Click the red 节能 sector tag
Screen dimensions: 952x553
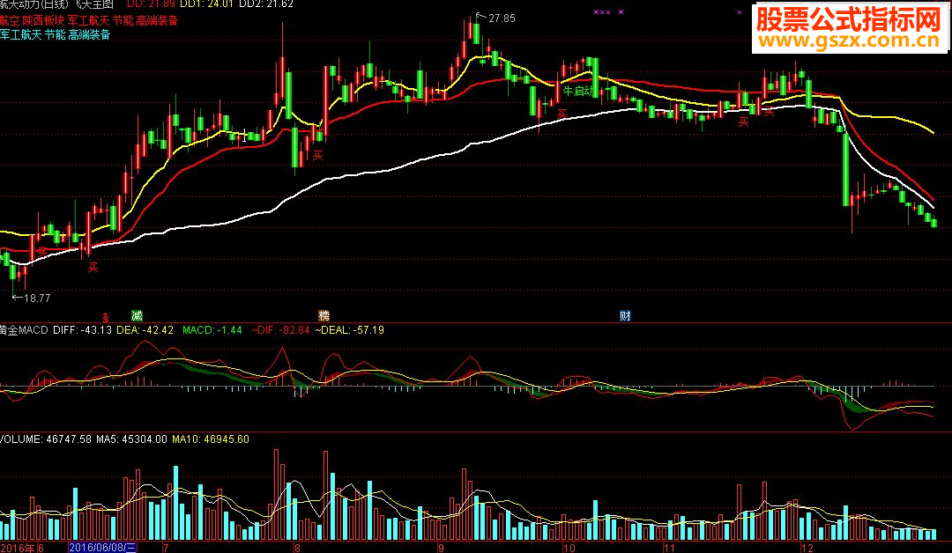click(x=123, y=20)
